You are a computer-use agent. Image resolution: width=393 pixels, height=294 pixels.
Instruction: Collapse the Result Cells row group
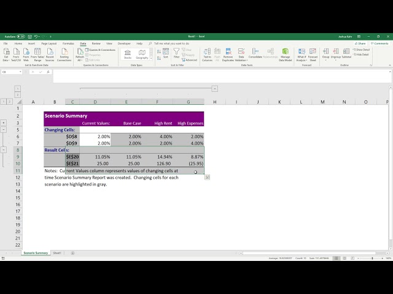(4, 149)
